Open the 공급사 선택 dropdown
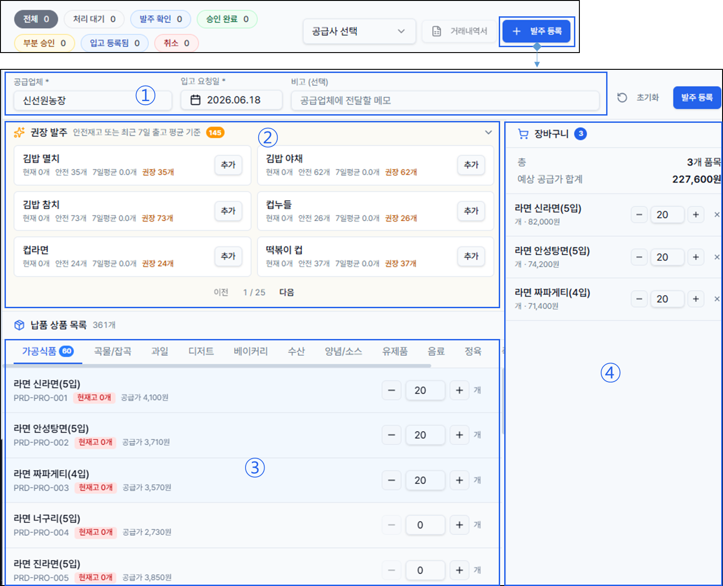 pos(359,31)
